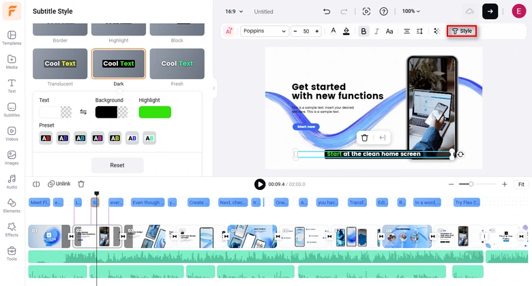Screen dimensions: 532x286
Task: Collapse the left panel with arrow handle
Action: click(214, 88)
